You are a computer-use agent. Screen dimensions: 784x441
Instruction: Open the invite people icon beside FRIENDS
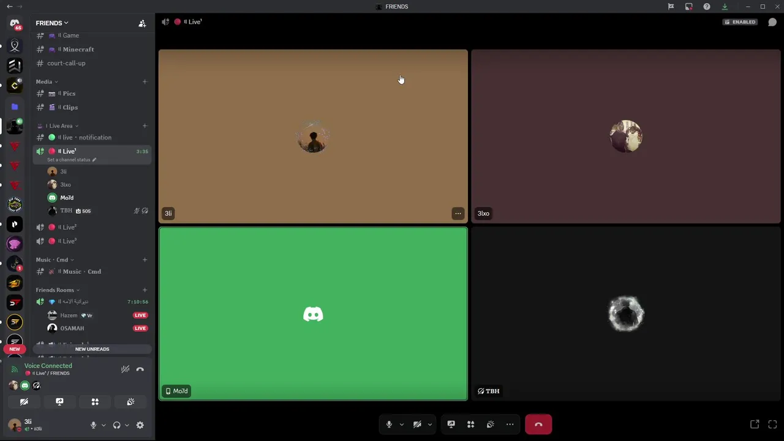tap(142, 23)
